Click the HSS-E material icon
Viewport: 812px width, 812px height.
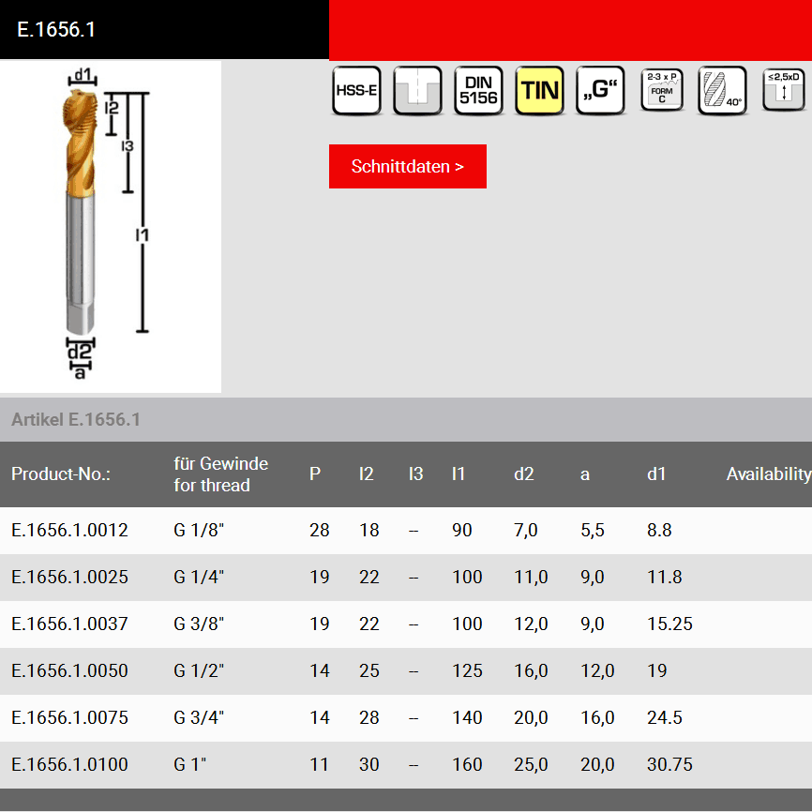click(x=357, y=91)
